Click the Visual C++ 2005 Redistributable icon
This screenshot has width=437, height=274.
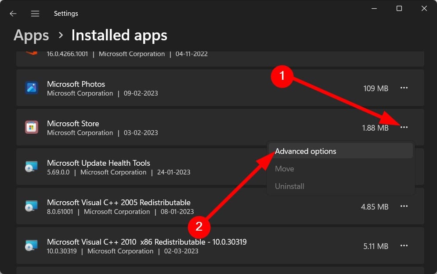(x=31, y=206)
